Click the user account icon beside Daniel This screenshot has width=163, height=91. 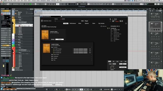[113, 19]
